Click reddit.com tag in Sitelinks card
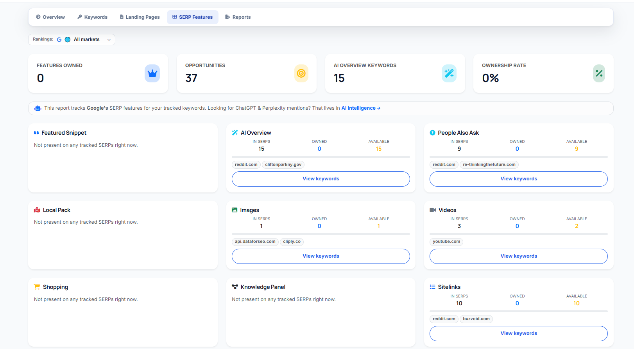 click(x=444, y=319)
